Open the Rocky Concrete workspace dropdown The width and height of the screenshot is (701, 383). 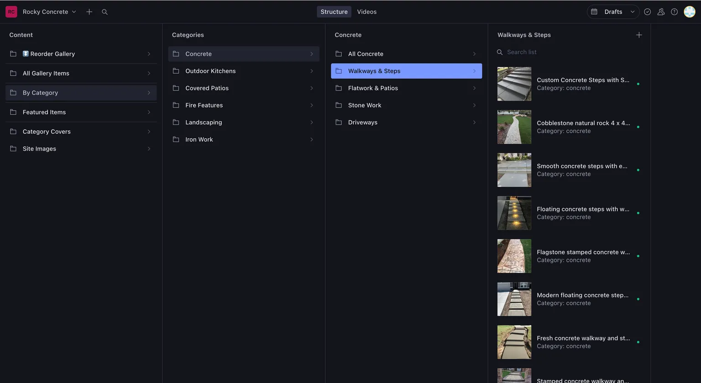click(49, 12)
